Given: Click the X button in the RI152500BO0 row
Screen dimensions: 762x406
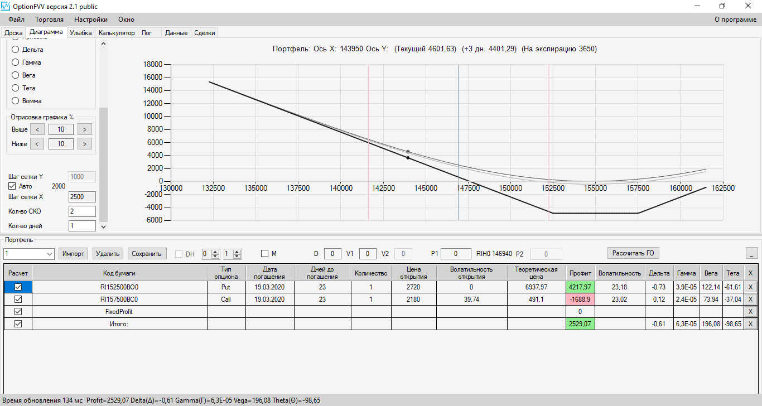Looking at the screenshot, I should coord(750,287).
